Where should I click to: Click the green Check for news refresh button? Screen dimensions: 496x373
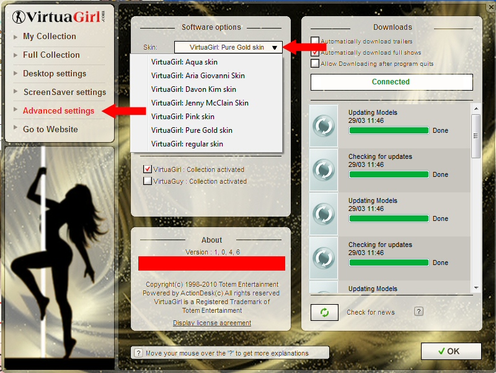[x=324, y=313]
